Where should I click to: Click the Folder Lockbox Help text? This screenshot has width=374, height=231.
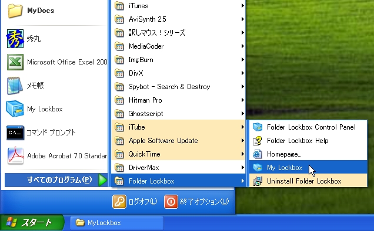point(298,141)
